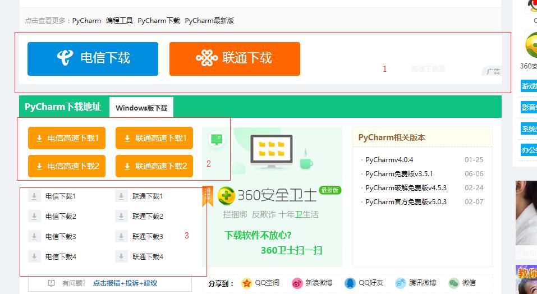Click the China Unicom knot logo
The width and height of the screenshot is (537, 294).
coord(206,57)
